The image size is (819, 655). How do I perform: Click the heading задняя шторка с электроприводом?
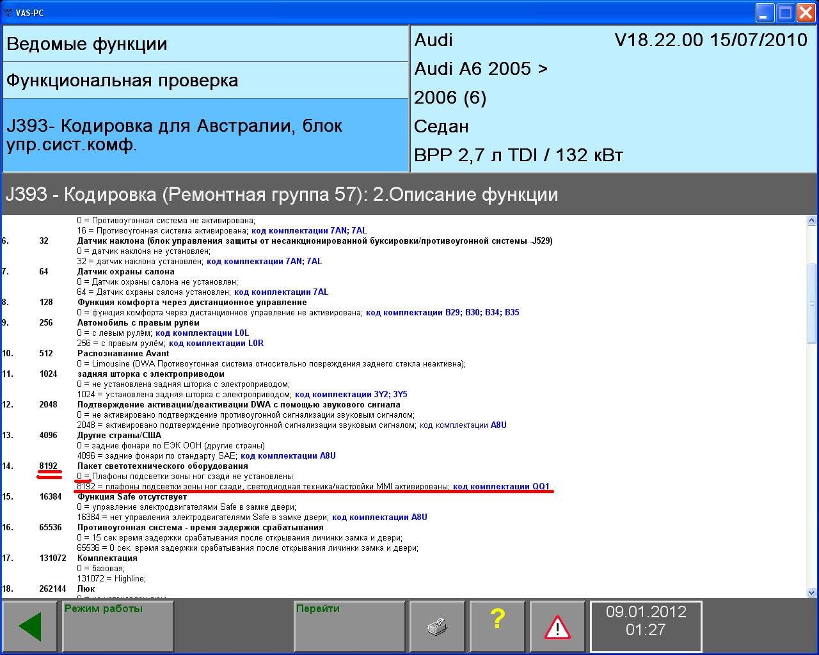click(x=151, y=374)
